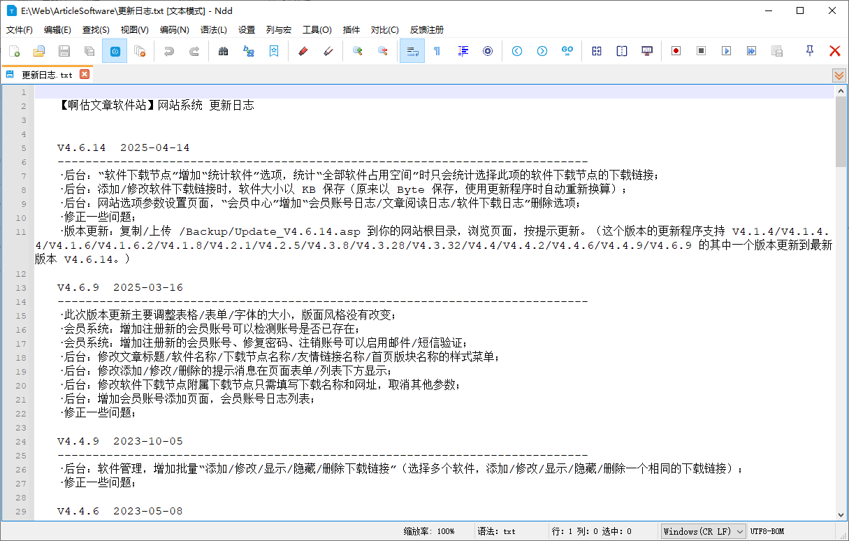Start macro recording with the red dot icon

[x=676, y=51]
